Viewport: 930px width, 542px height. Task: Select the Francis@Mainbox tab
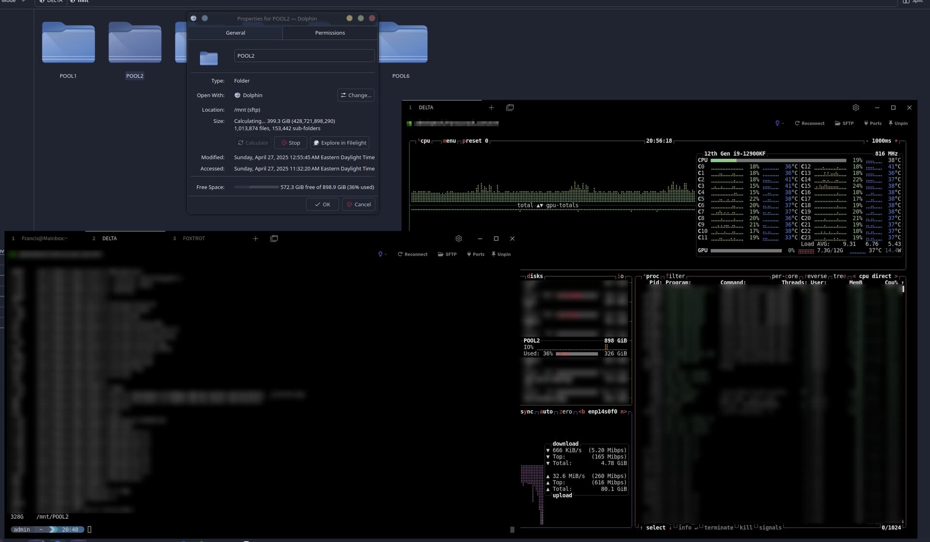(45, 238)
